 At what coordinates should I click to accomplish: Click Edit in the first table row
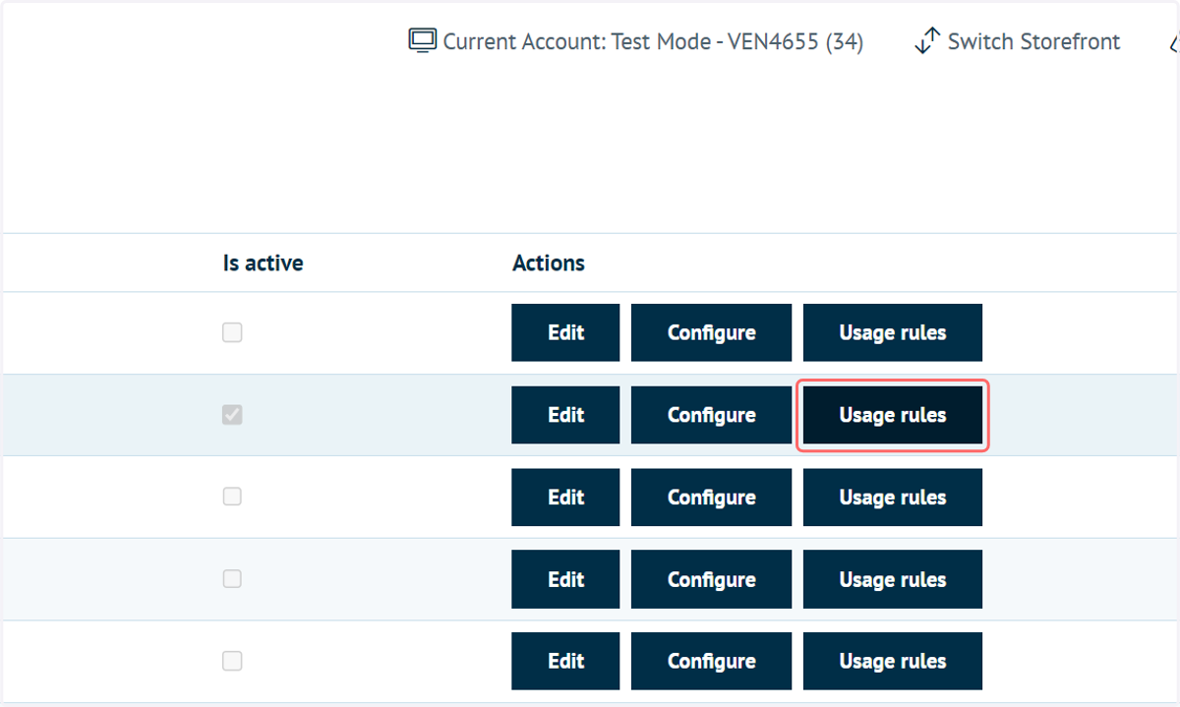pyautogui.click(x=565, y=332)
